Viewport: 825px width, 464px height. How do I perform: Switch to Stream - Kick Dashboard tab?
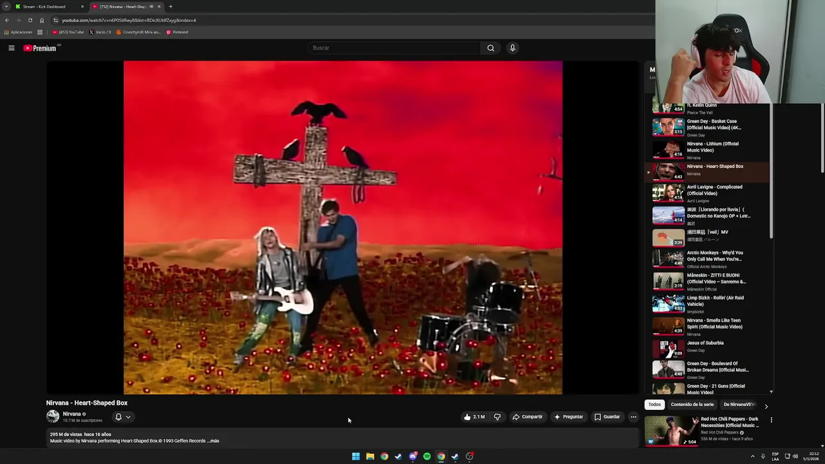[x=50, y=6]
